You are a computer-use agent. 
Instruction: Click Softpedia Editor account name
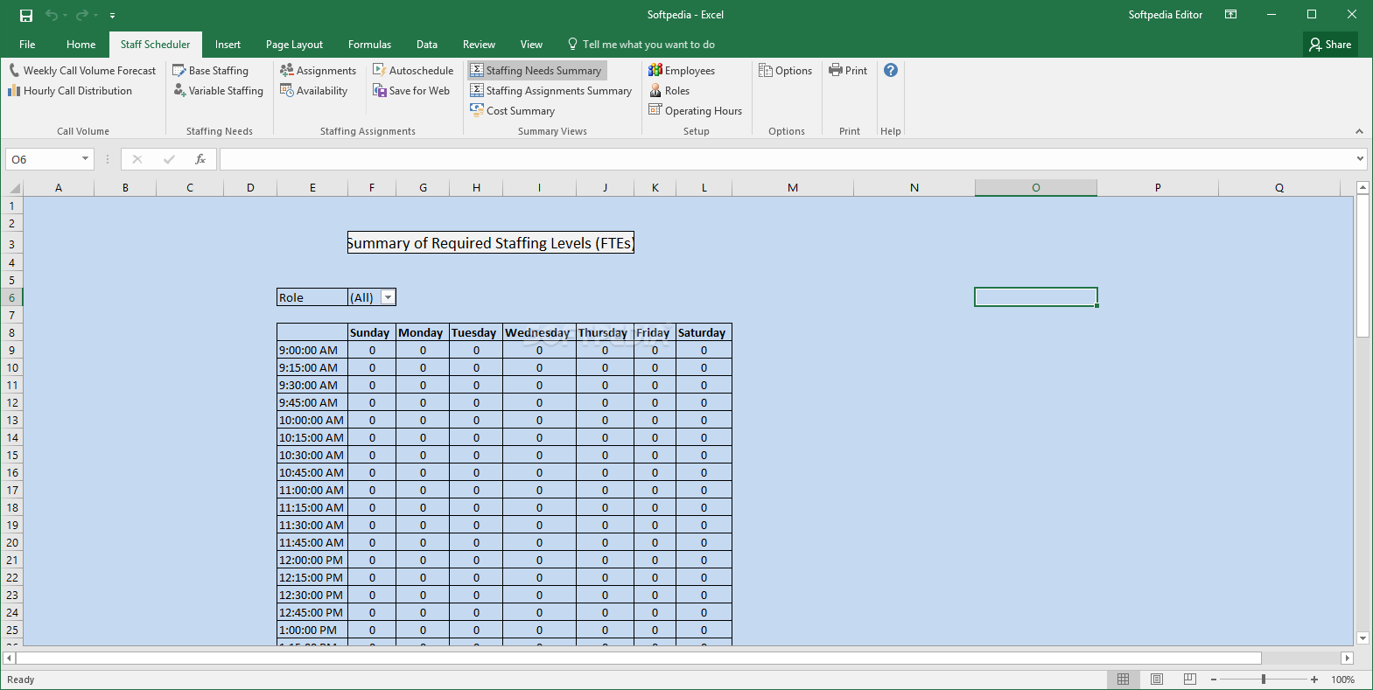[1166, 15]
